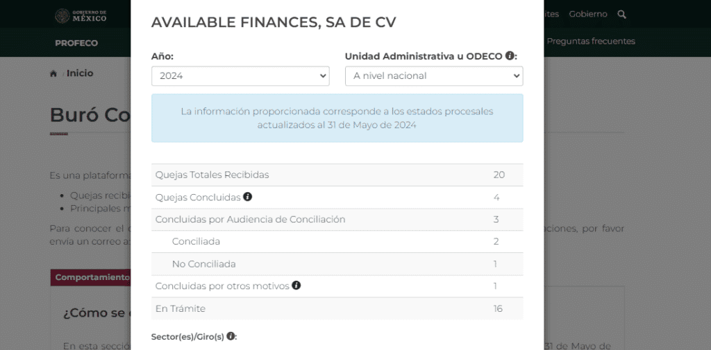
Task: Expand the A nivel nacional dropdown
Action: 434,76
